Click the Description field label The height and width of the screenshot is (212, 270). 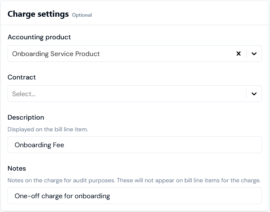point(26,117)
